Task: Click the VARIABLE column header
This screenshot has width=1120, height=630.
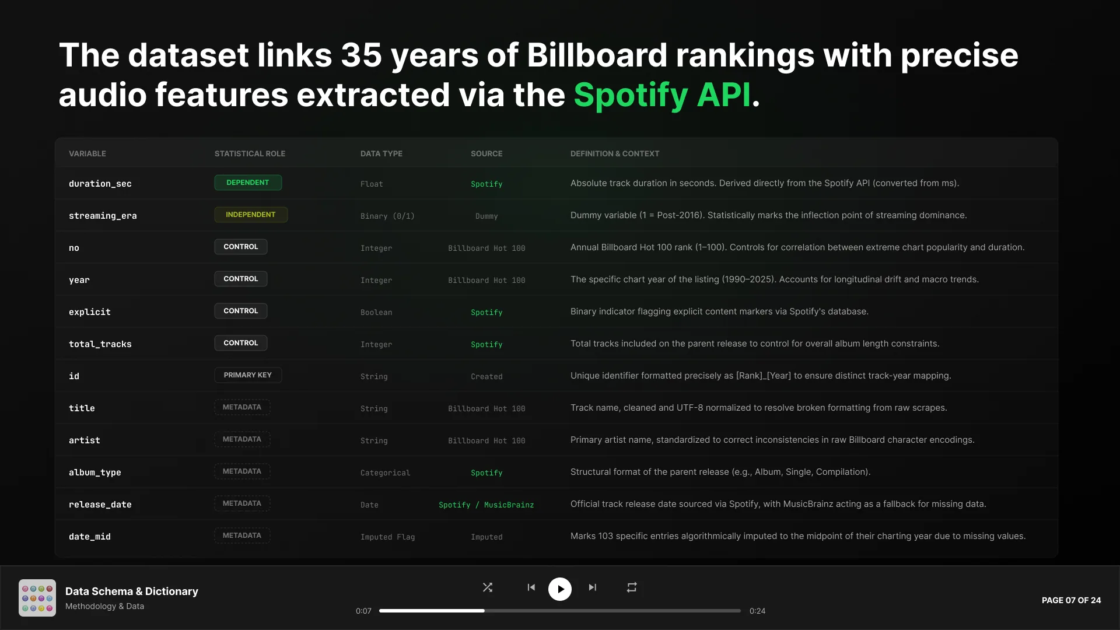Action: tap(87, 153)
